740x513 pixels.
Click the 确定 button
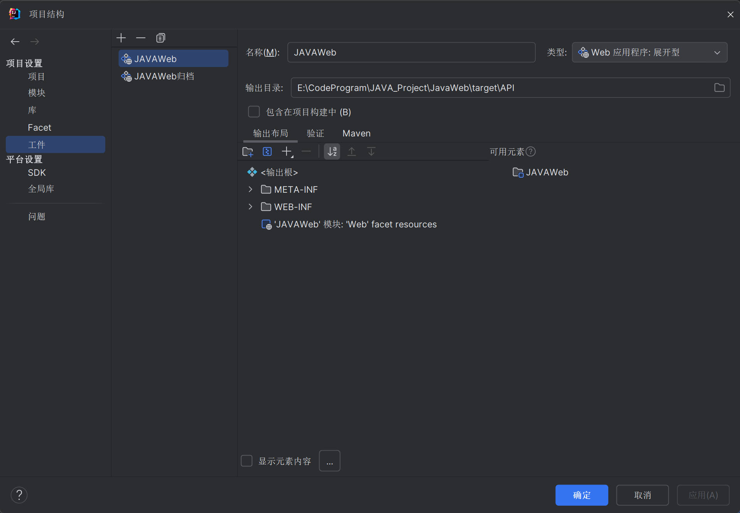pos(582,495)
